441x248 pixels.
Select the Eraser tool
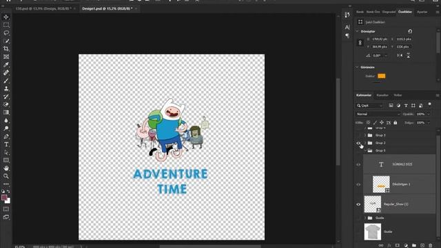point(6,104)
